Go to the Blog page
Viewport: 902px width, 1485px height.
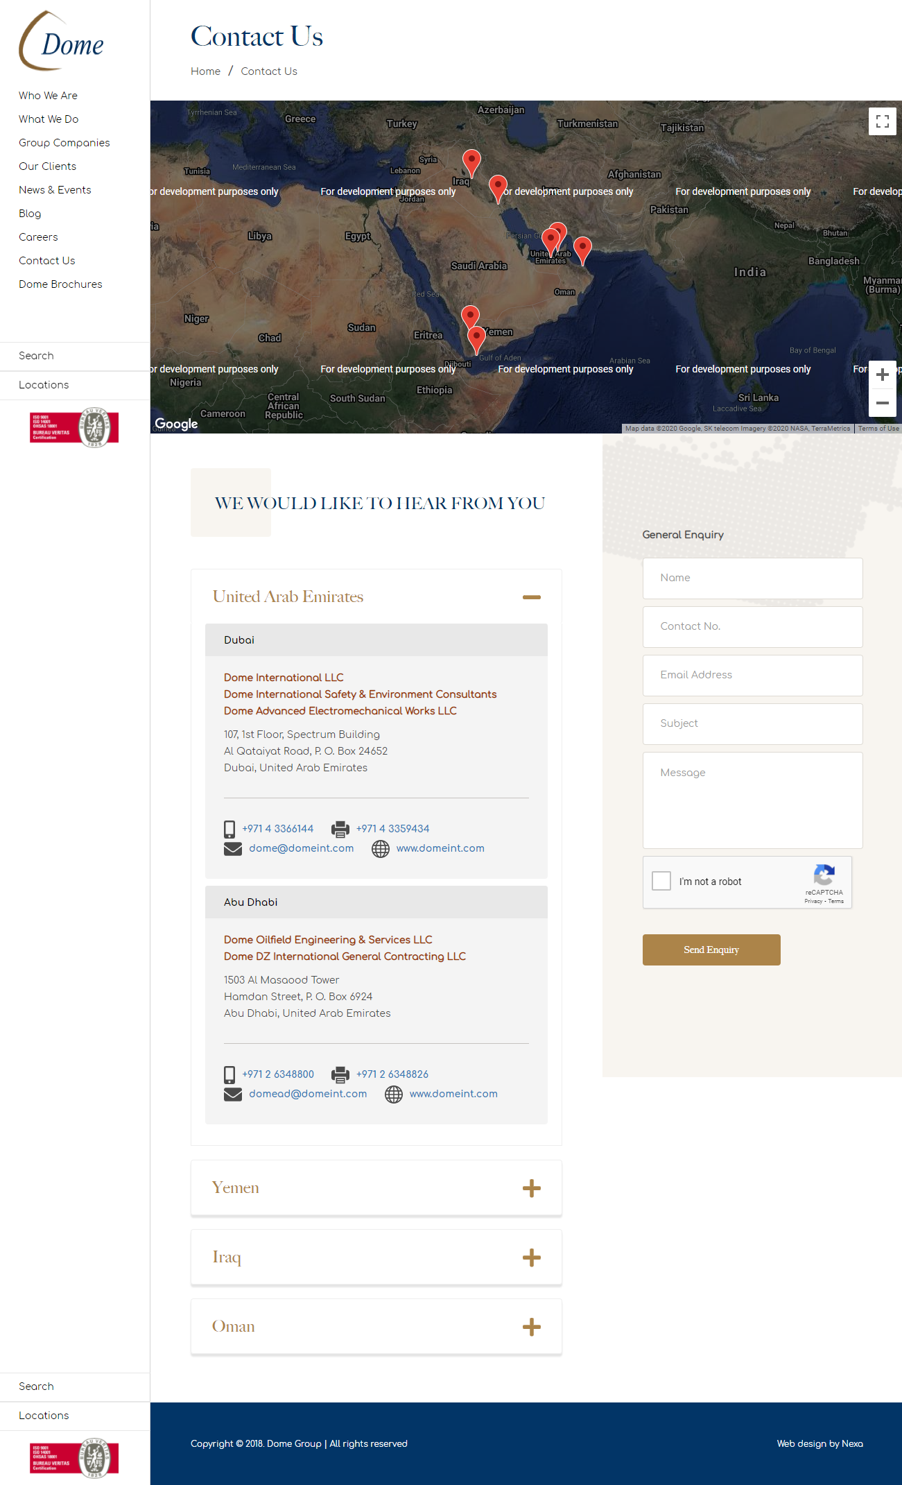coord(30,214)
